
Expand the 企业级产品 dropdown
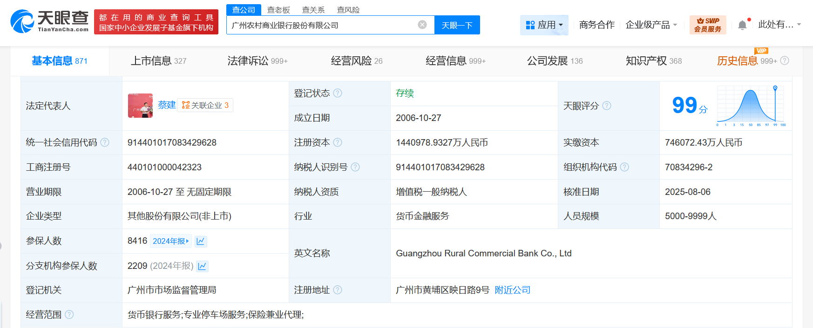[651, 25]
